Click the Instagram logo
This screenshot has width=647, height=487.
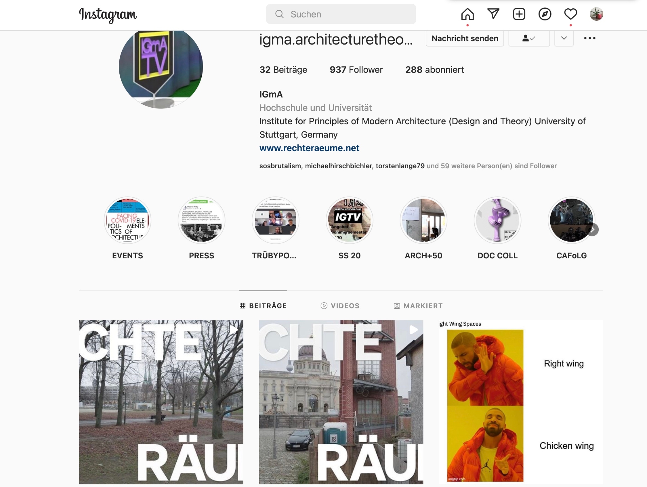point(108,15)
